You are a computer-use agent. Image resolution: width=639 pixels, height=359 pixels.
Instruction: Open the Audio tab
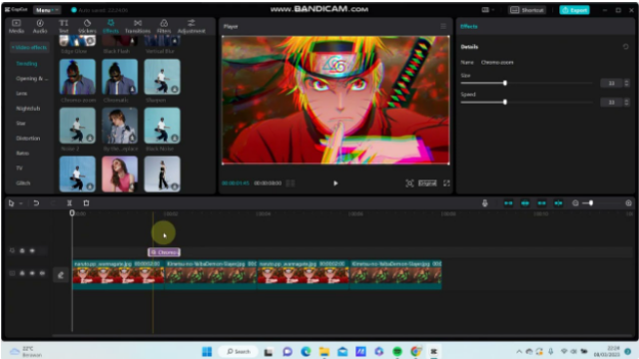(x=40, y=26)
